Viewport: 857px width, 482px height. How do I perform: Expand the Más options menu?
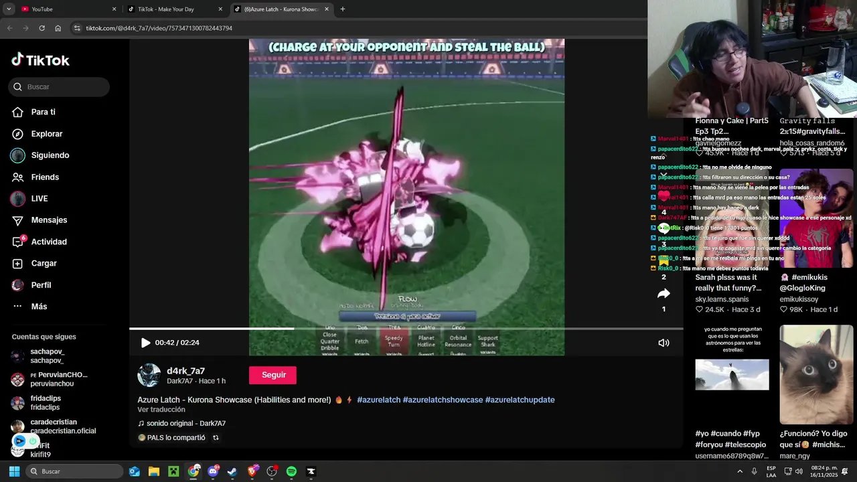pyautogui.click(x=39, y=307)
